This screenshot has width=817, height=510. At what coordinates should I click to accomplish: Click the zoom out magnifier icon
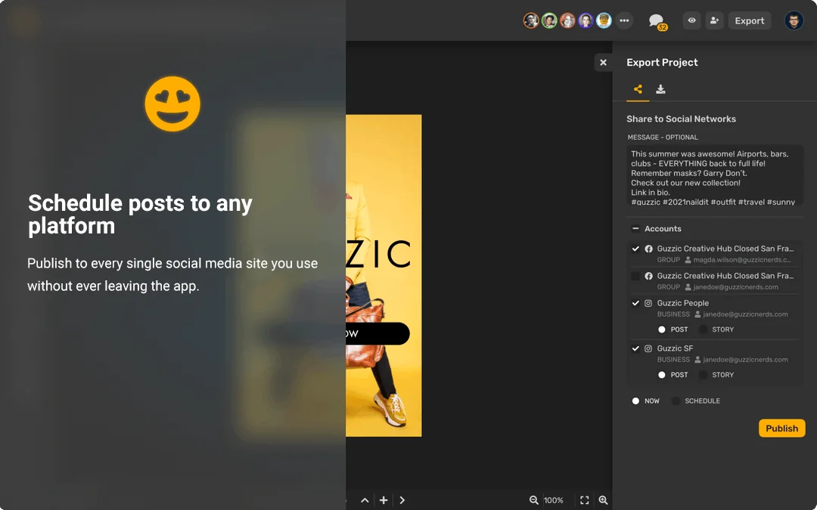tap(536, 500)
